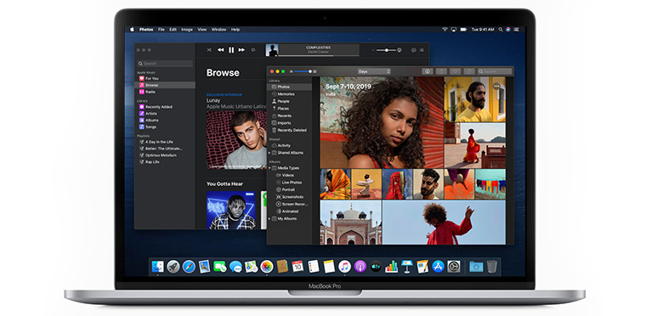This screenshot has height=316, width=646.
Task: Click the more options button on bearded man photo
Action: pyautogui.click(x=496, y=87)
